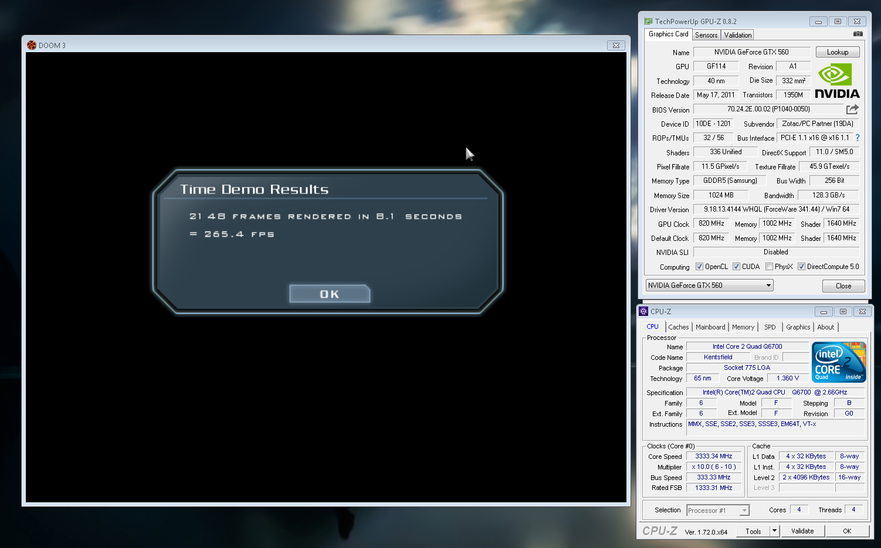Click the Driver Version value field
Viewport: 881px width, 548px height.
[x=777, y=209]
